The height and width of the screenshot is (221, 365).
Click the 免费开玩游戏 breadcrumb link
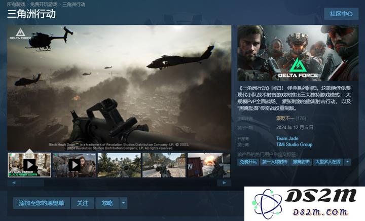point(44,4)
